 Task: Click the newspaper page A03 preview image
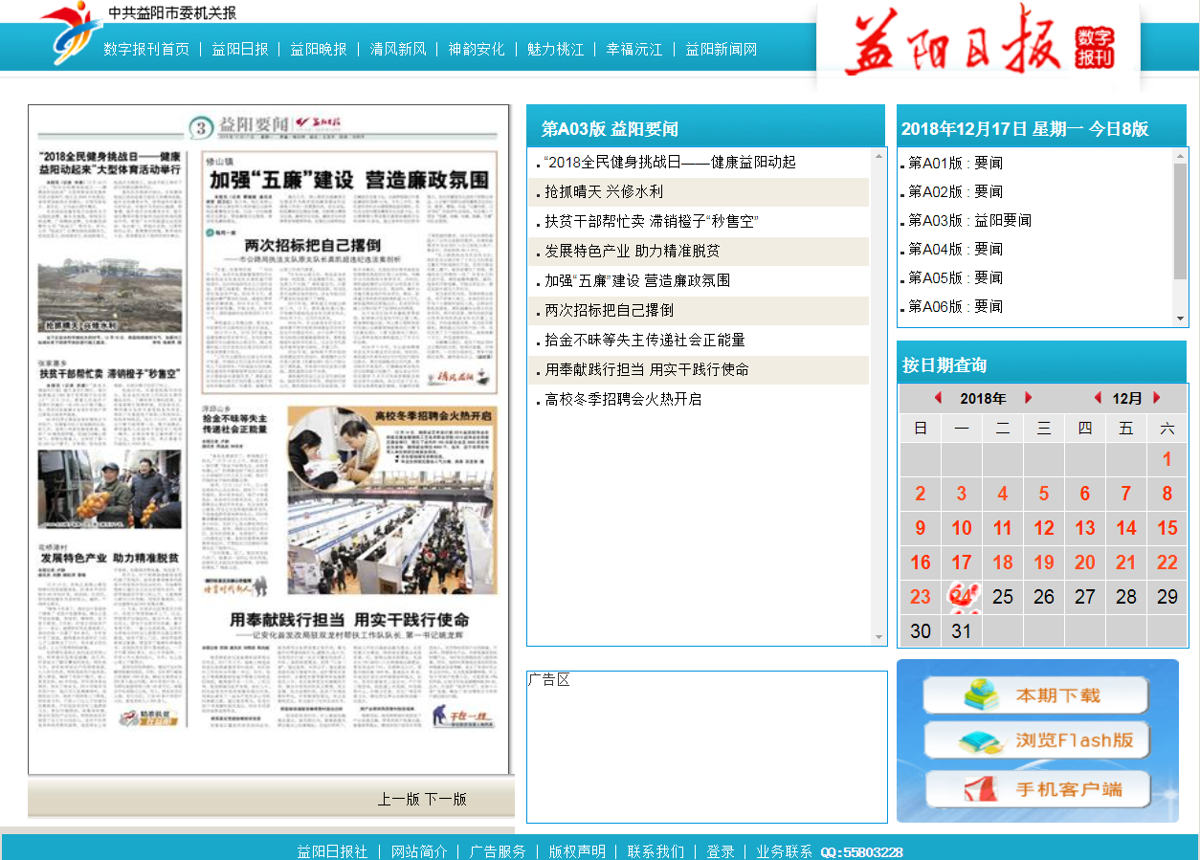(x=268, y=440)
